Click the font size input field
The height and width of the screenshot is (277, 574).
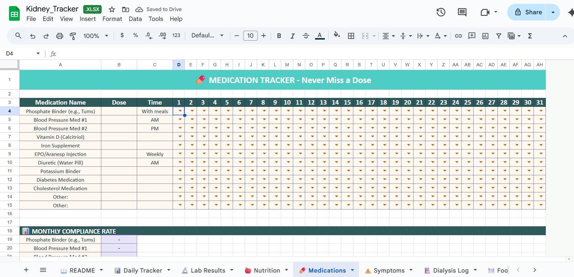[250, 36]
